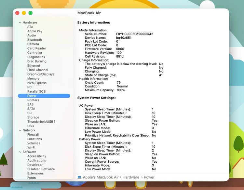This screenshot has height=190, width=244.
Task: Open Graphics/Displays details
Action: pos(41,74)
